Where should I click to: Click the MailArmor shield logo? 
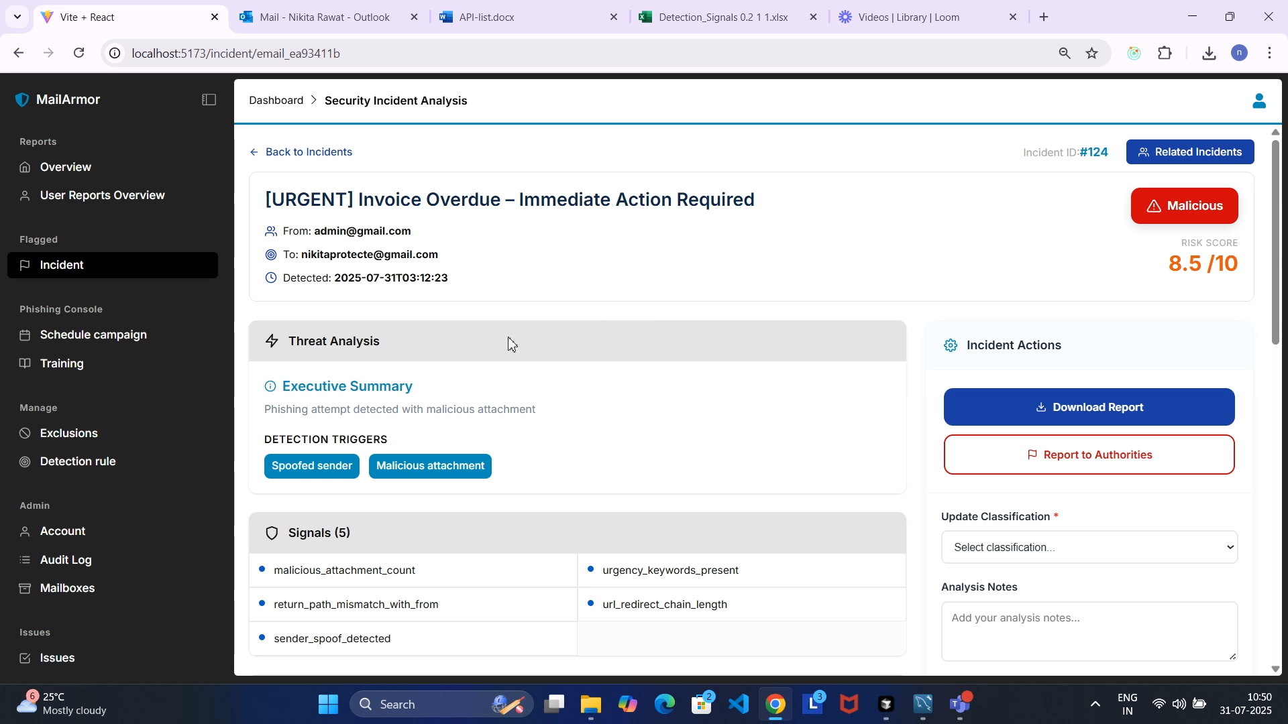[x=22, y=100]
